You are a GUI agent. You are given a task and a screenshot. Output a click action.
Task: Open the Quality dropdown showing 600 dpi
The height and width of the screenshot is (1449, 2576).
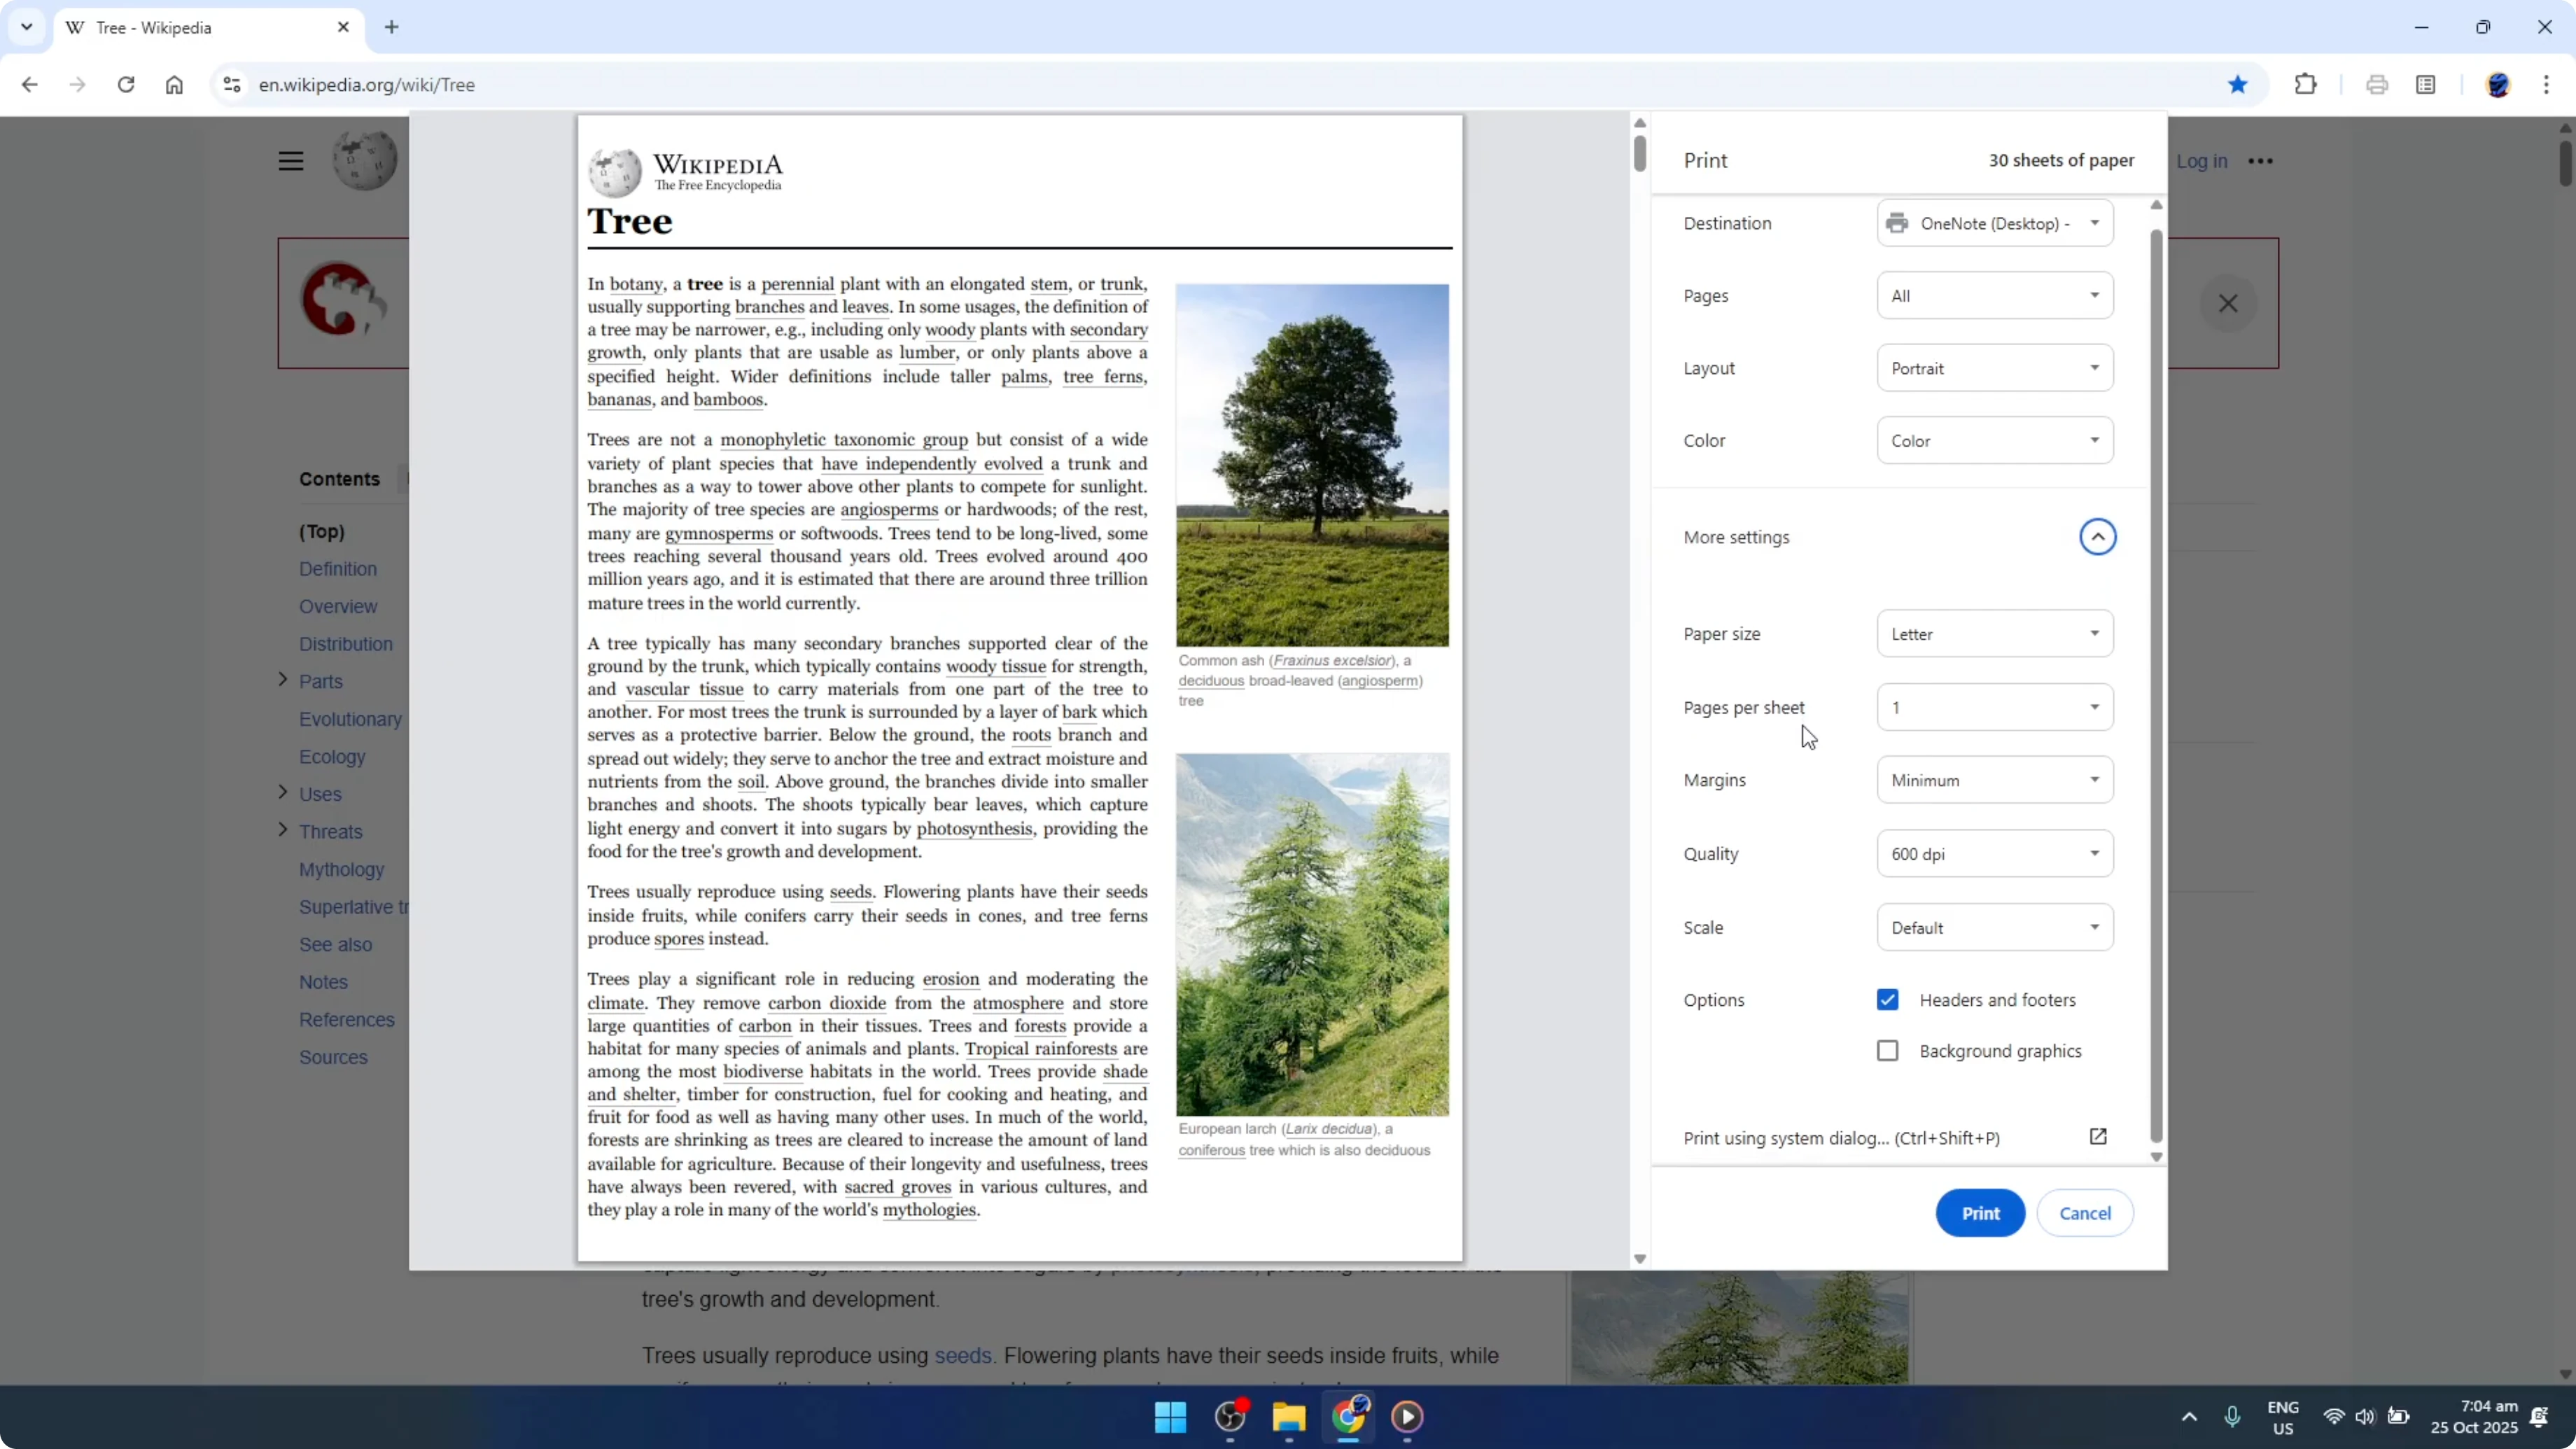coord(1995,854)
